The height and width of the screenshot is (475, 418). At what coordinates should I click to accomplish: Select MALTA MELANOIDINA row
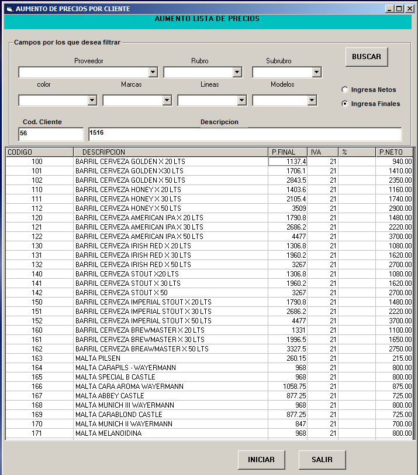[209, 434]
